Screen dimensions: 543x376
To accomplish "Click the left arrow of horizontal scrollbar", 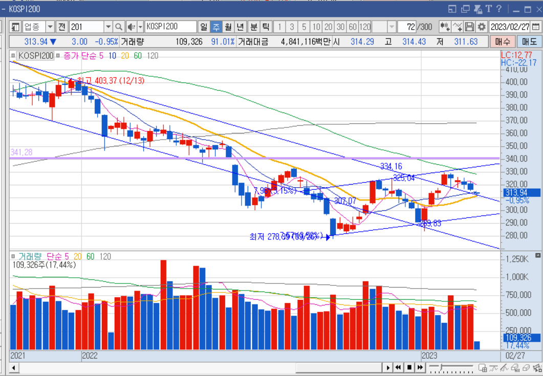I will 13,367.
